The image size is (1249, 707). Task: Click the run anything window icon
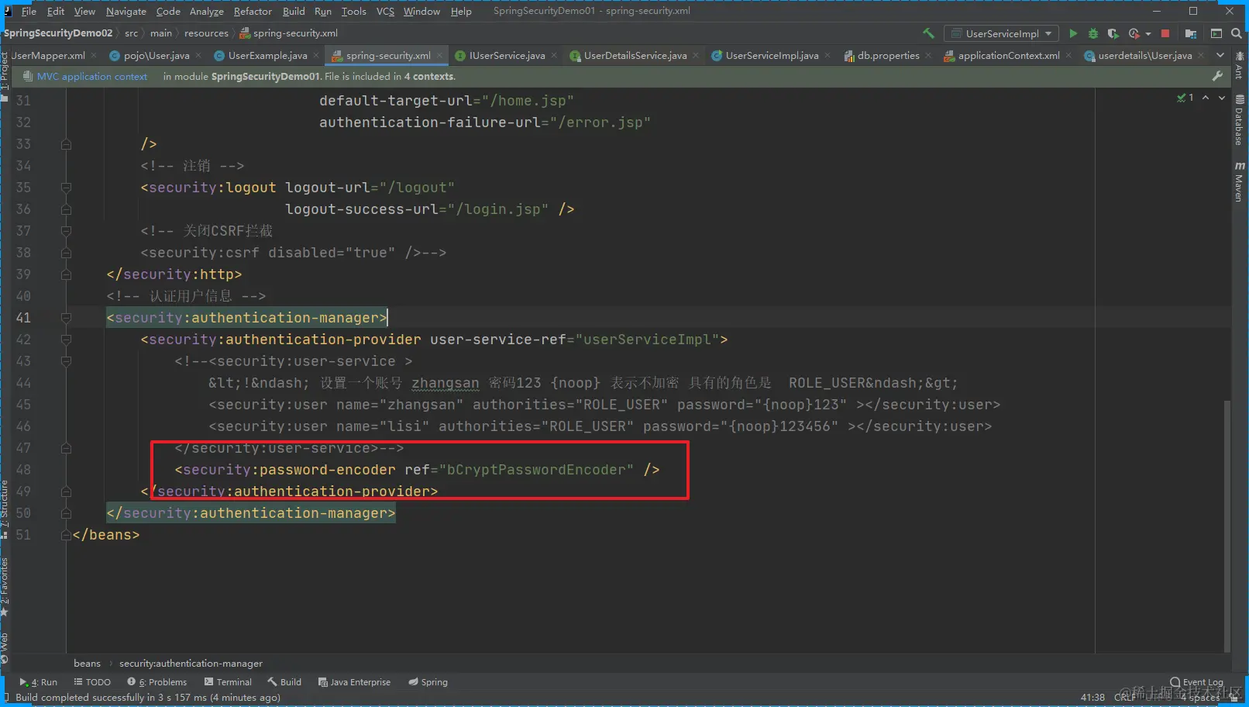[x=1216, y=33]
